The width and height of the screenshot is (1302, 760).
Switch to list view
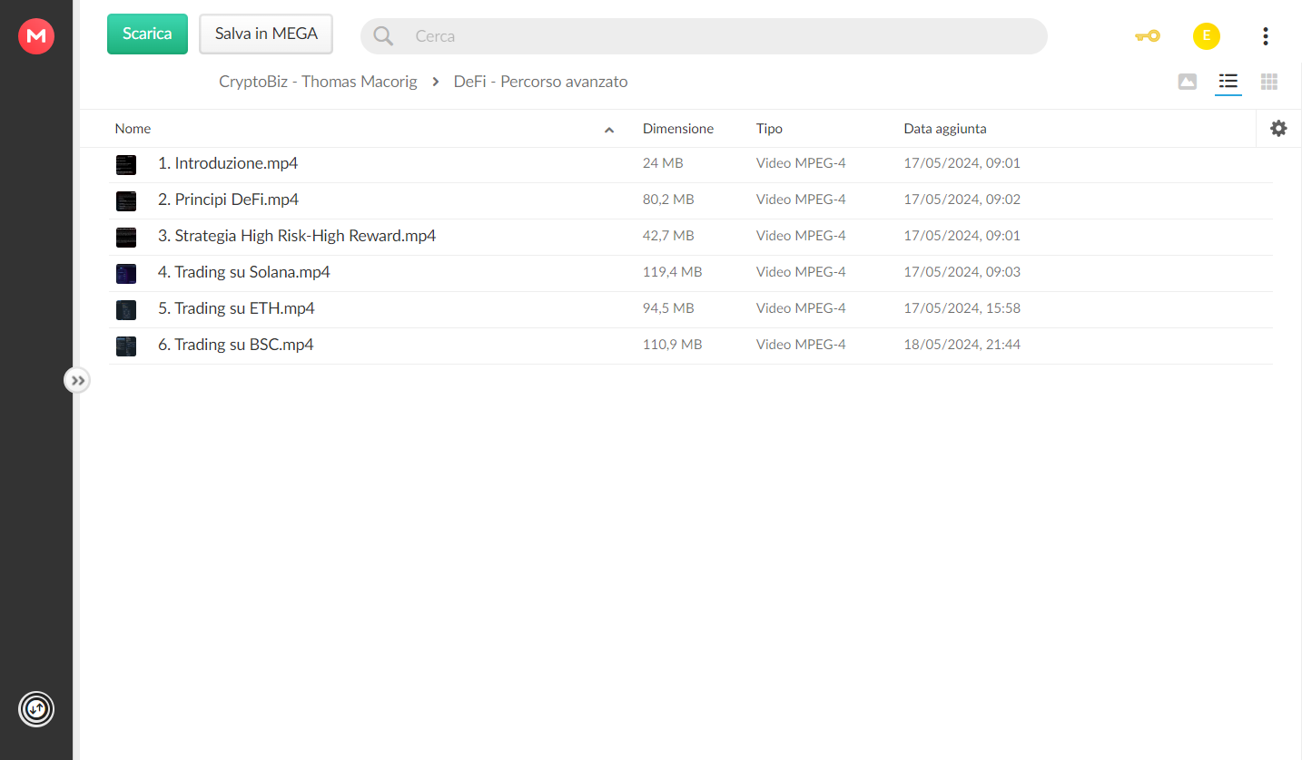[1228, 82]
